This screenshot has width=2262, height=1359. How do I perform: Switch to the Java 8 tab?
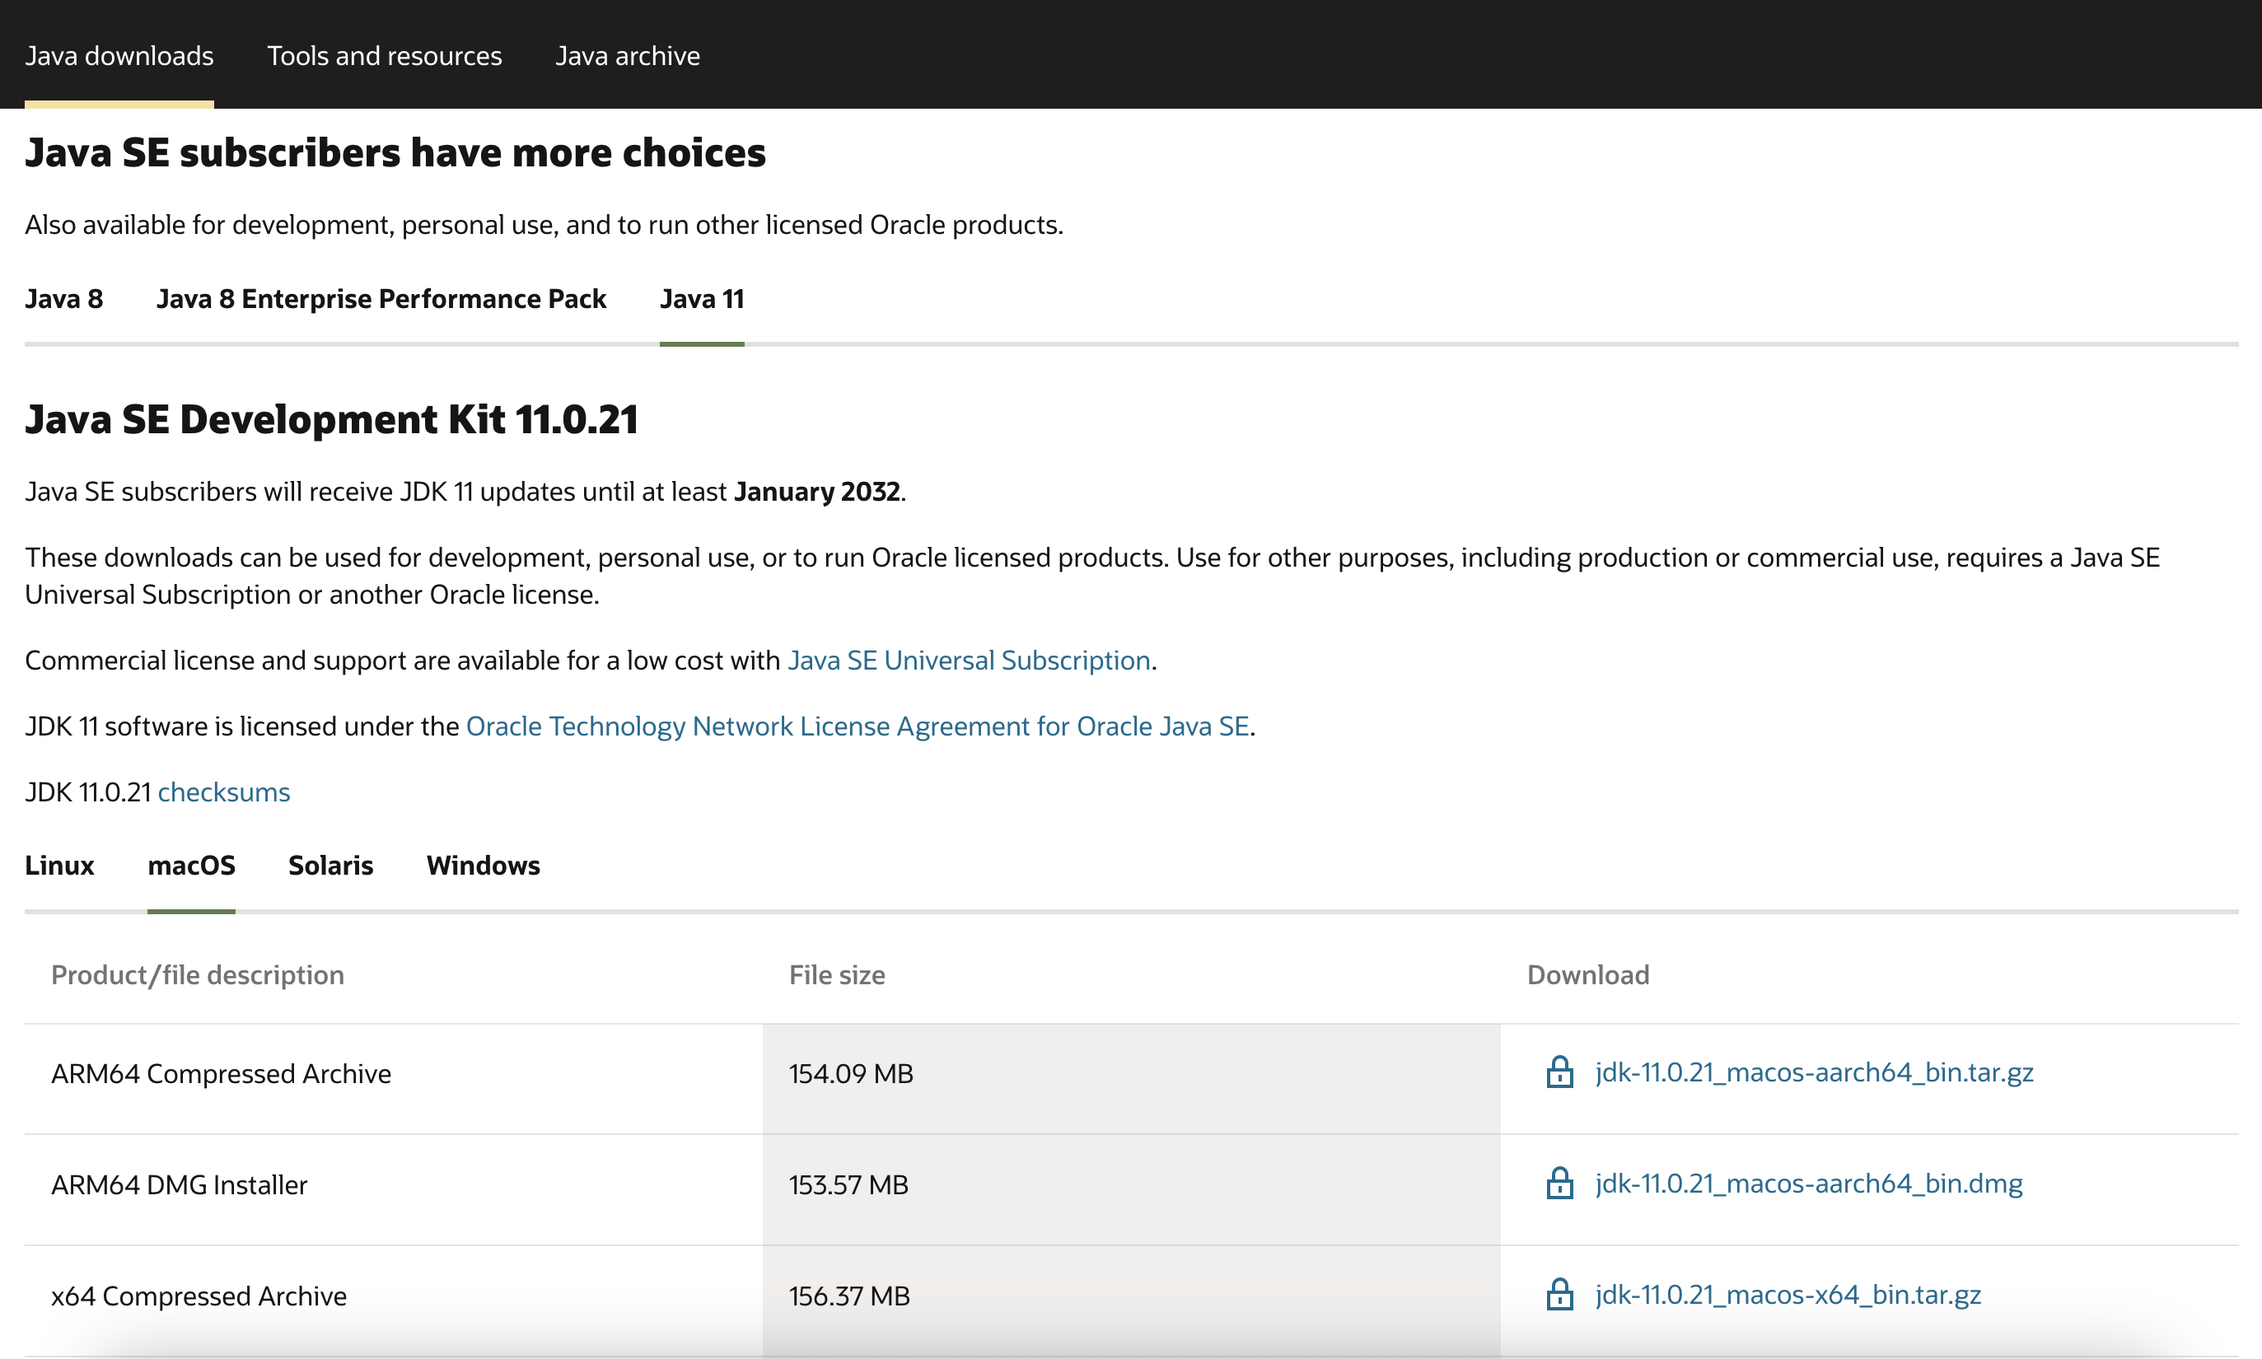(64, 298)
